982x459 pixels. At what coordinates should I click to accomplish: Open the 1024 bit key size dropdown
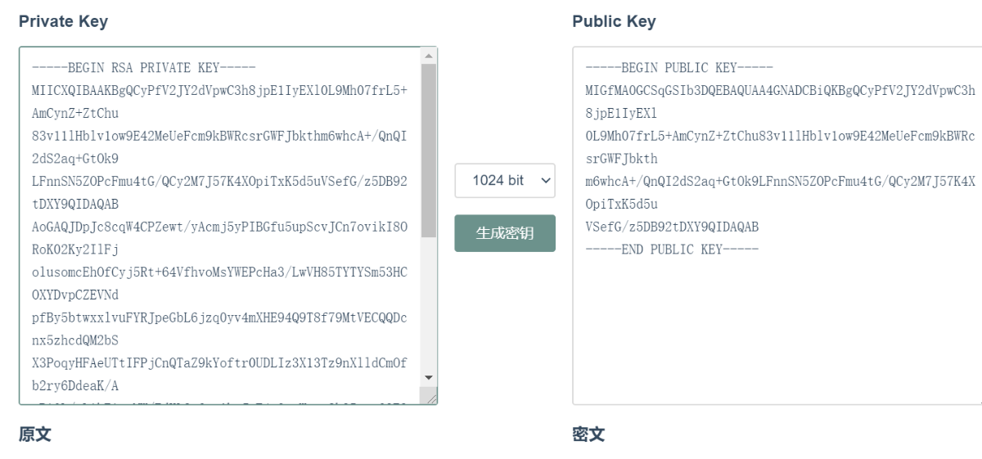505,180
